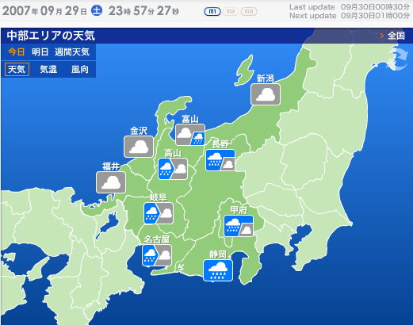
Task: Click the 長野 city label
Action: (220, 144)
